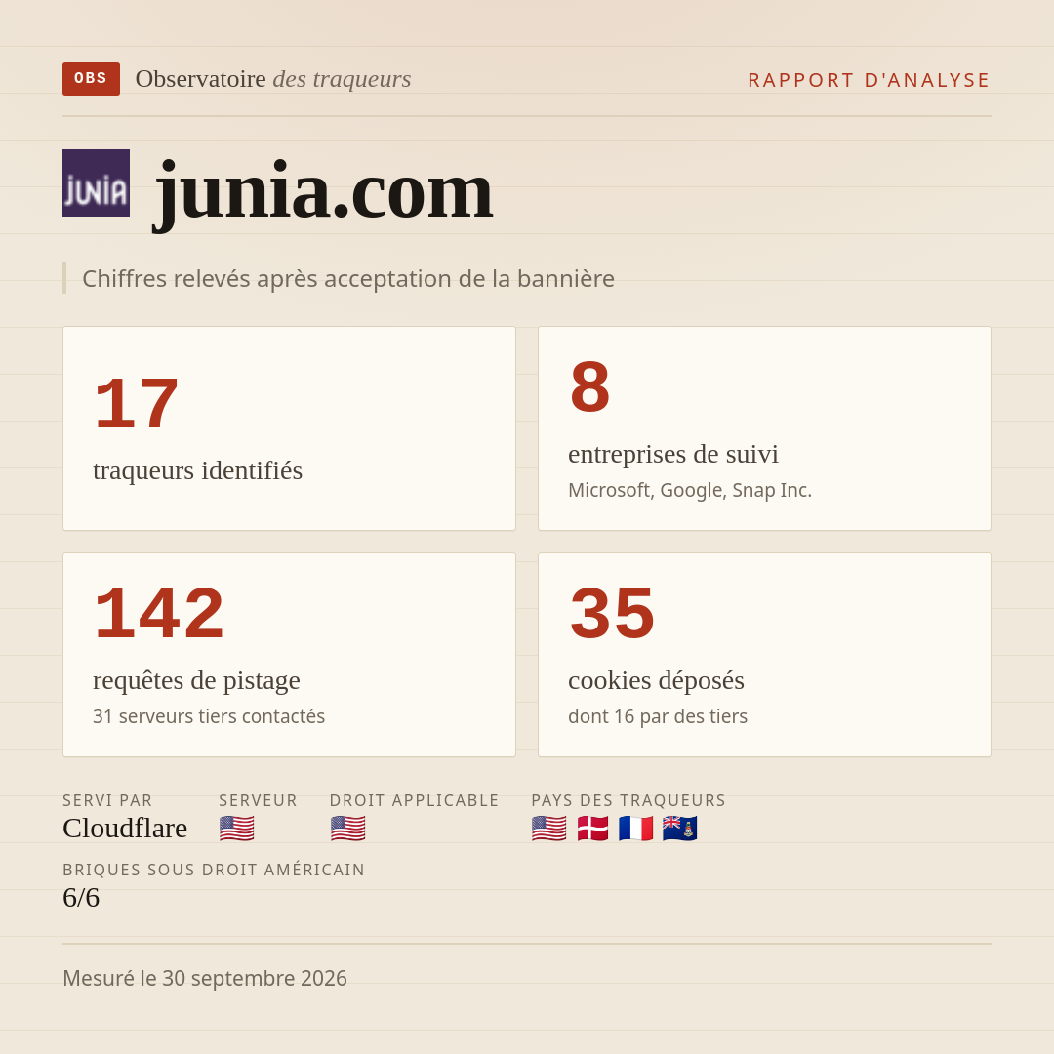Screen dimensions: 1054x1054
Task: Click the France flag in tracker countries
Action: 636,829
